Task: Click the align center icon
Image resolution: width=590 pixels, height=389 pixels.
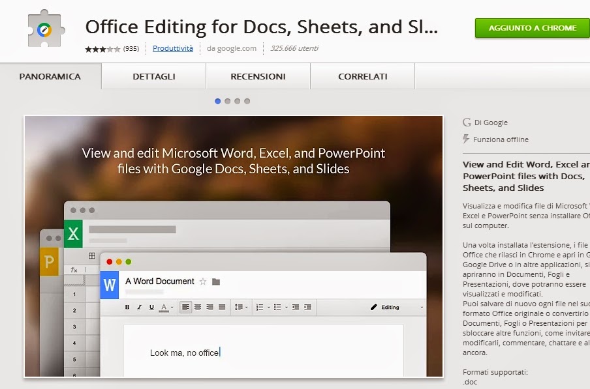Action: (x=198, y=307)
